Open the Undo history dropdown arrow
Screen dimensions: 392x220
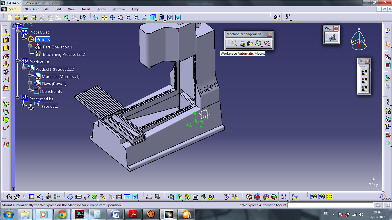pyautogui.click(x=70, y=21)
